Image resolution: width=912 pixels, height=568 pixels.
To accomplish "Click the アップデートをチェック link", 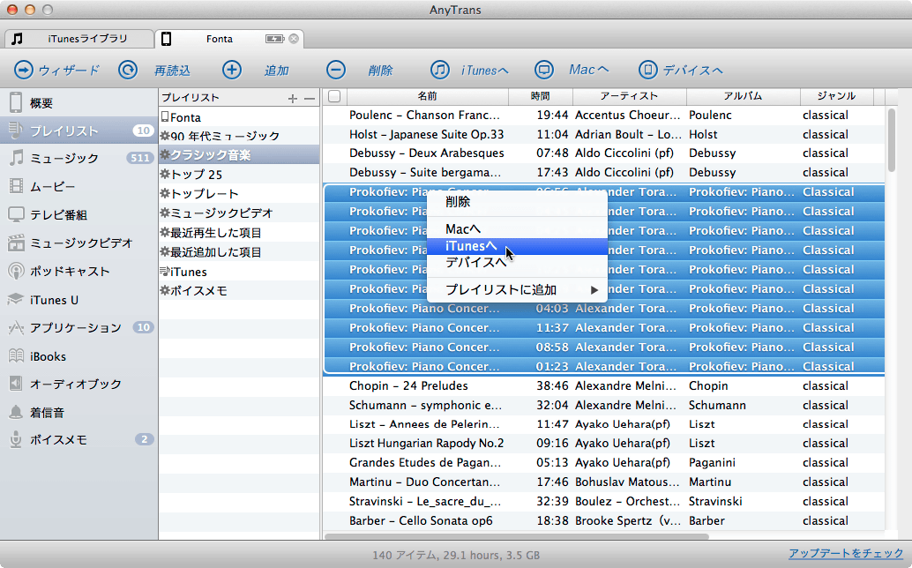I will click(x=846, y=554).
